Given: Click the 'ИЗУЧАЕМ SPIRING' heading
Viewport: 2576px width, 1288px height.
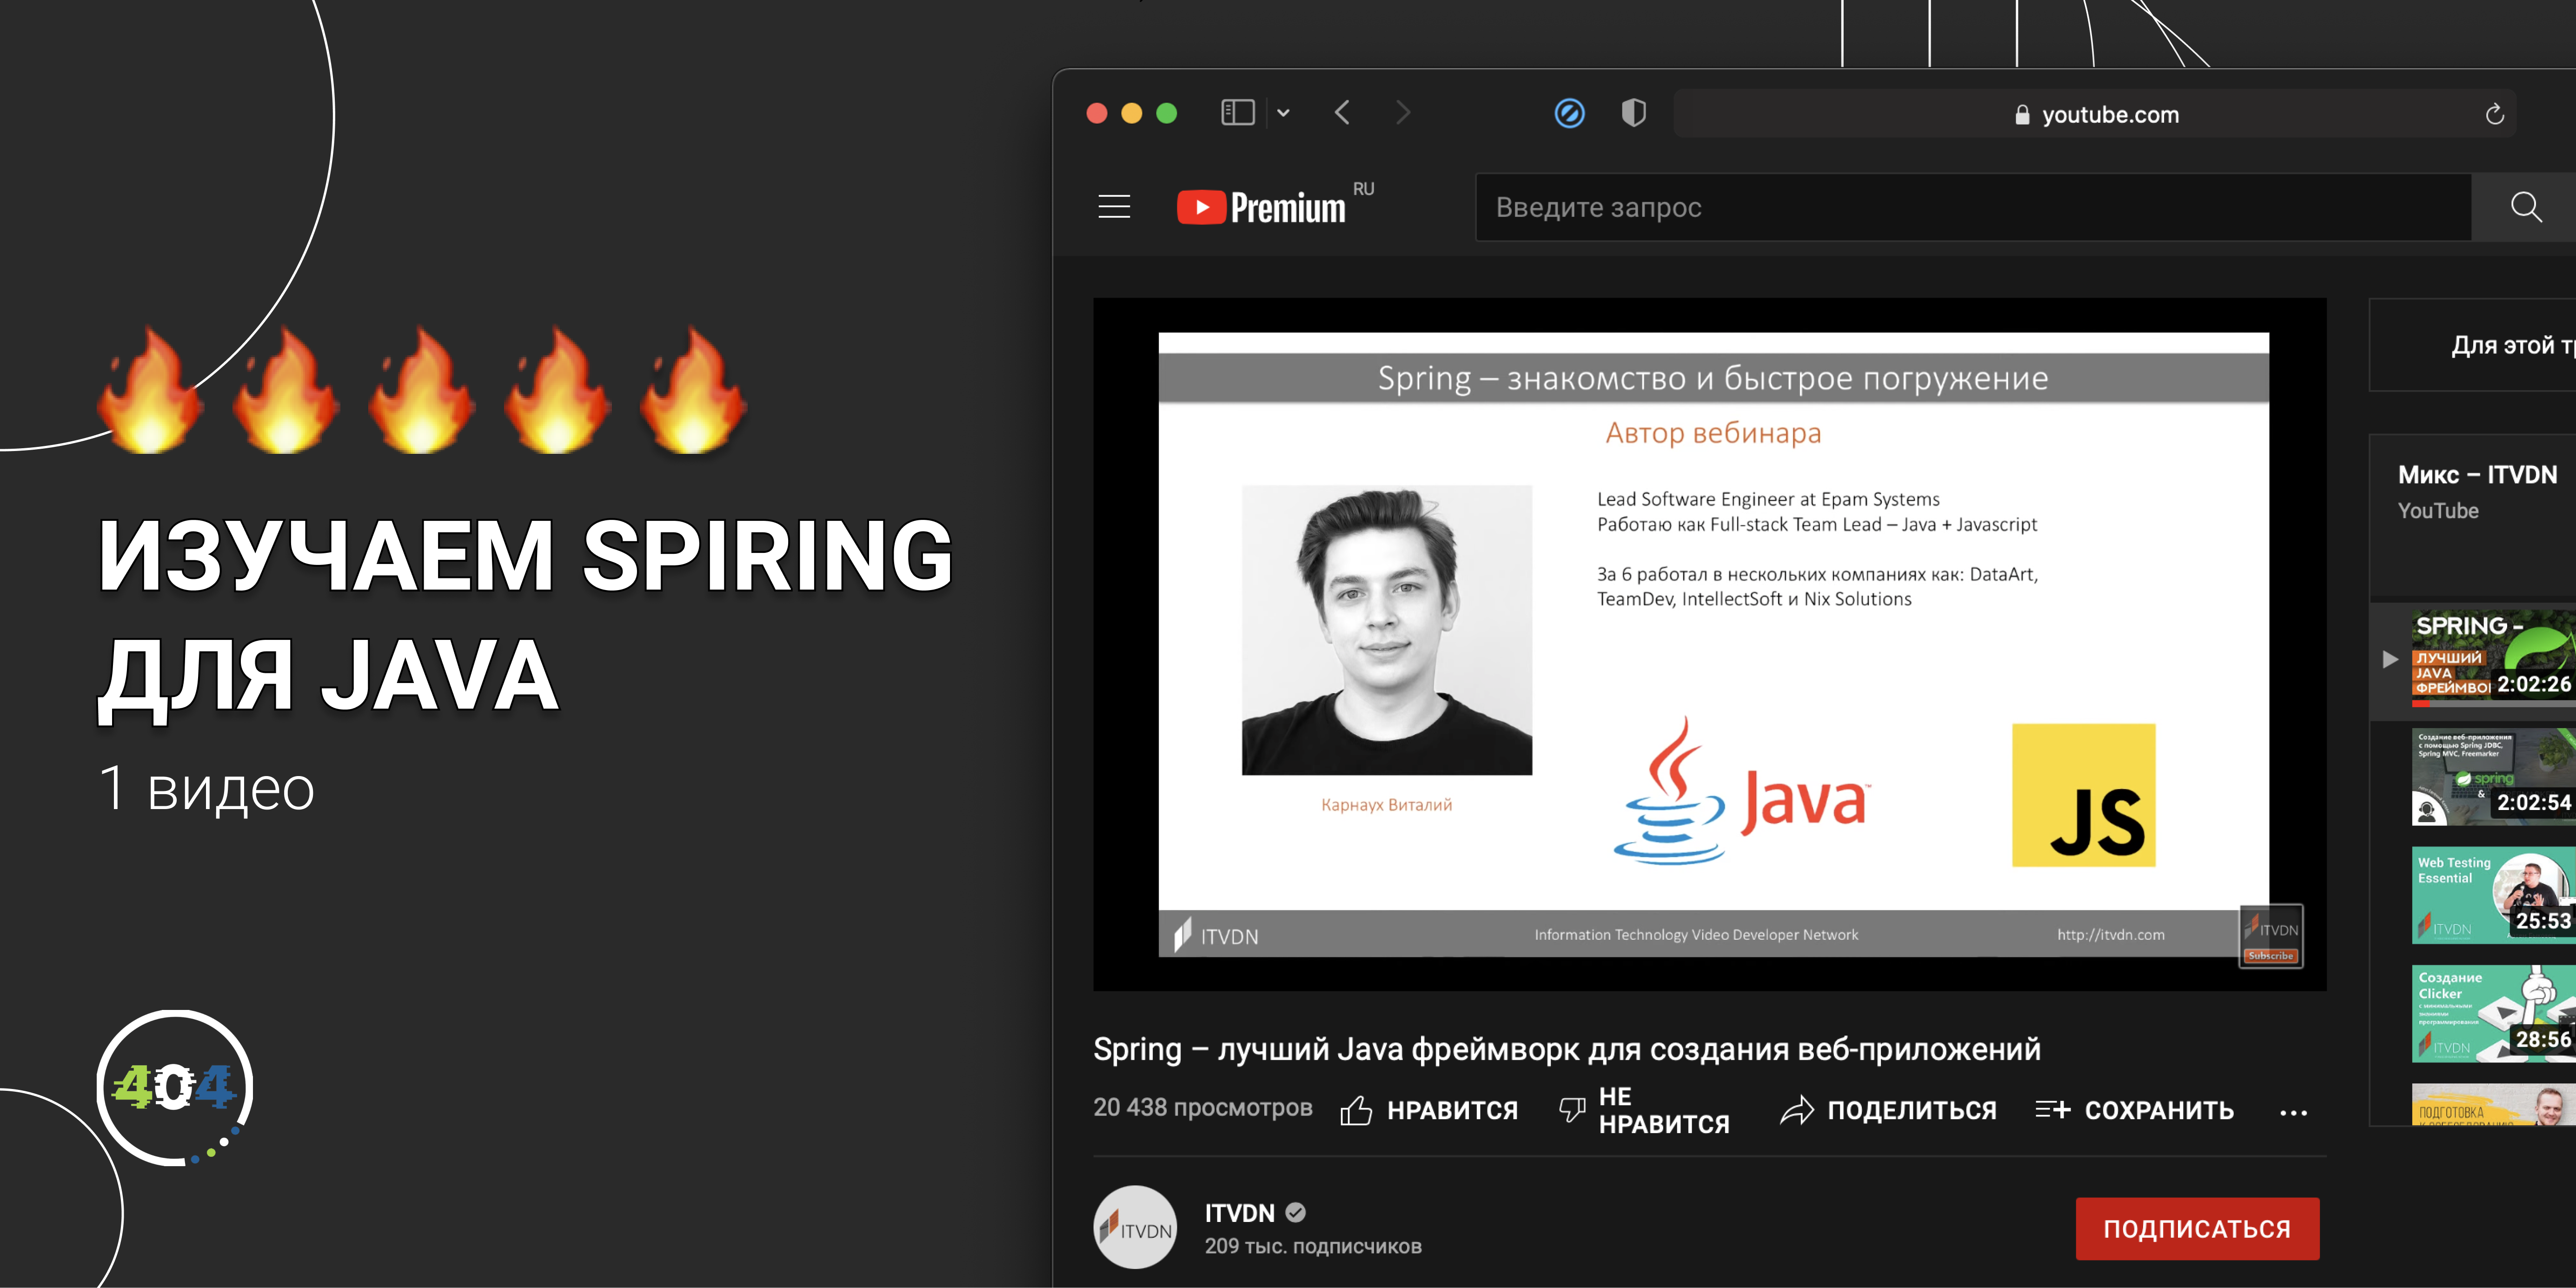Looking at the screenshot, I should coord(525,556).
